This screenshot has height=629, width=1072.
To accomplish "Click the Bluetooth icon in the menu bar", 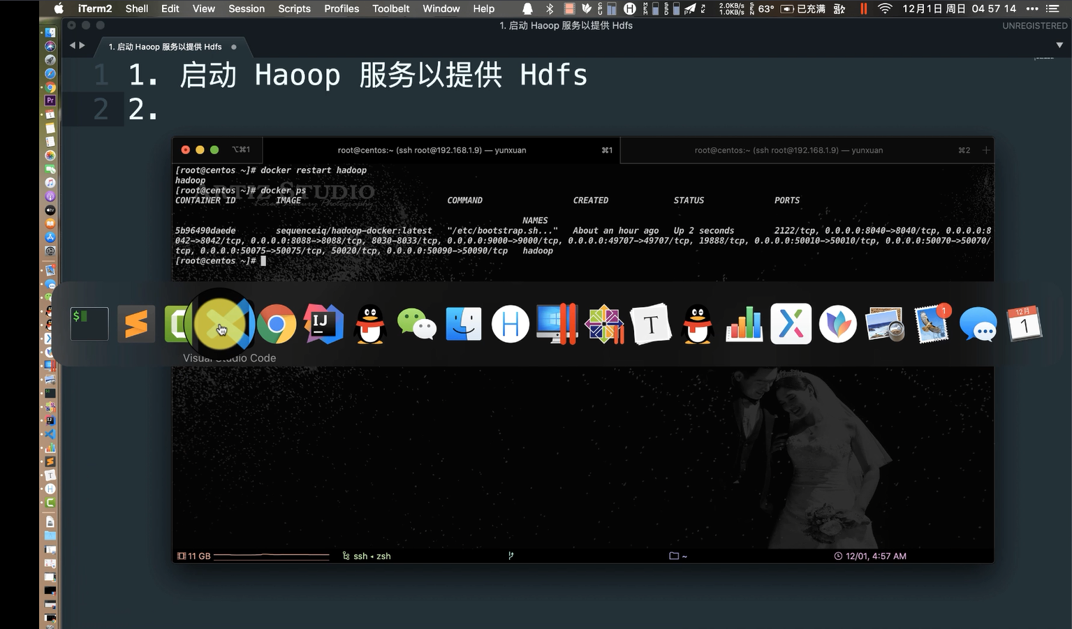I will 550,8.
